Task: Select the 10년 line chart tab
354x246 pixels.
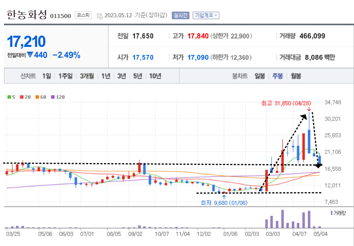Action: pos(155,76)
